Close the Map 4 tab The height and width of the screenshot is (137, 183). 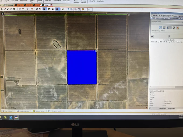pos(51,5)
